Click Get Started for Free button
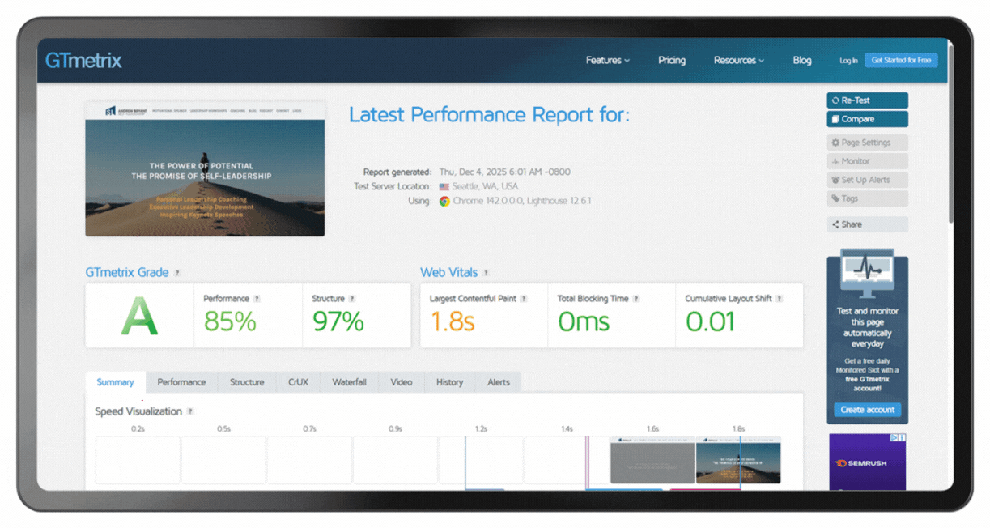Image resolution: width=990 pixels, height=528 pixels. pyautogui.click(x=901, y=61)
